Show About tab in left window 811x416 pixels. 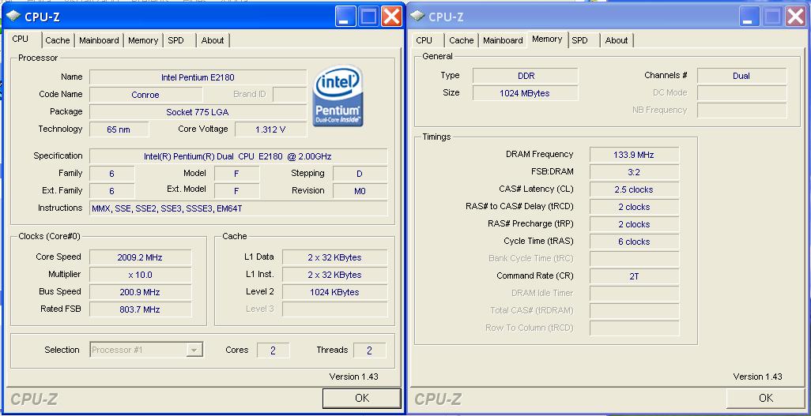pyautogui.click(x=213, y=40)
